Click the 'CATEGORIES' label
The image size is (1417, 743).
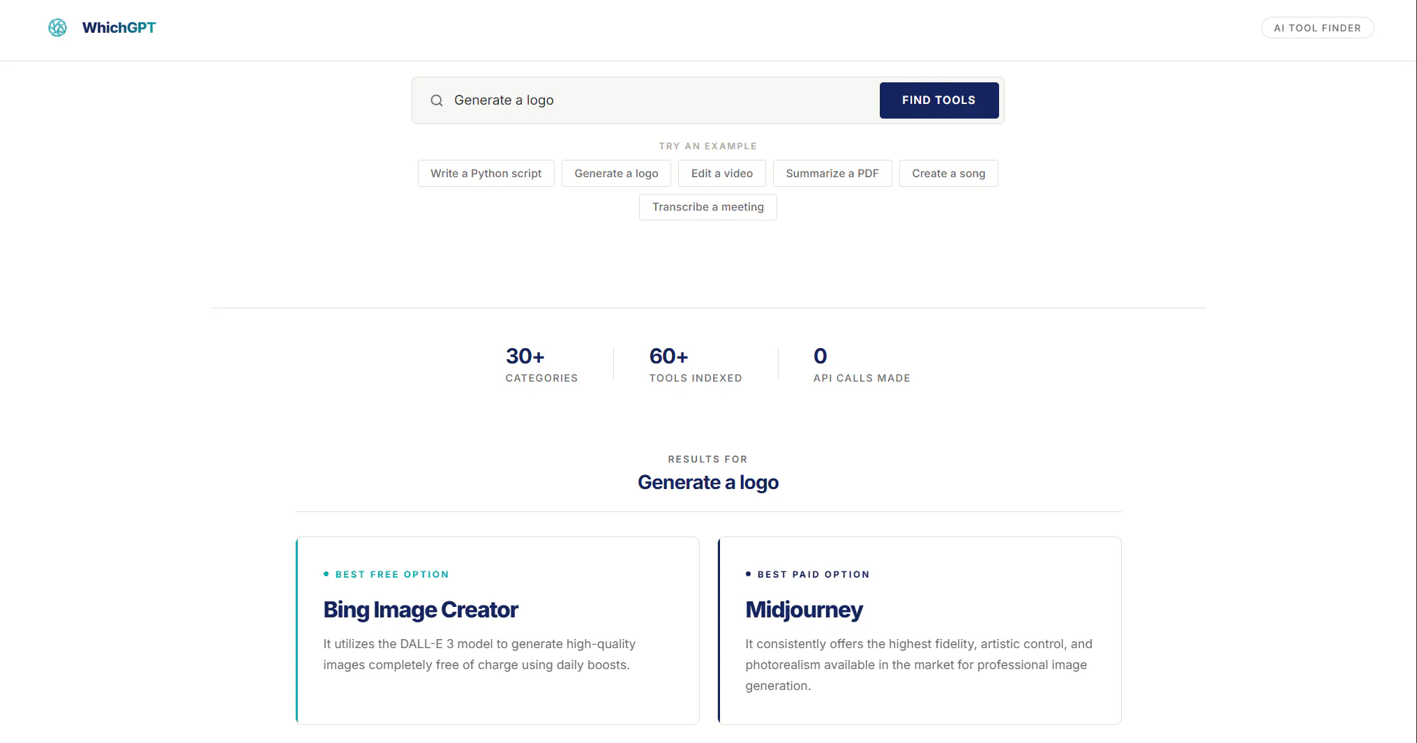(x=541, y=378)
